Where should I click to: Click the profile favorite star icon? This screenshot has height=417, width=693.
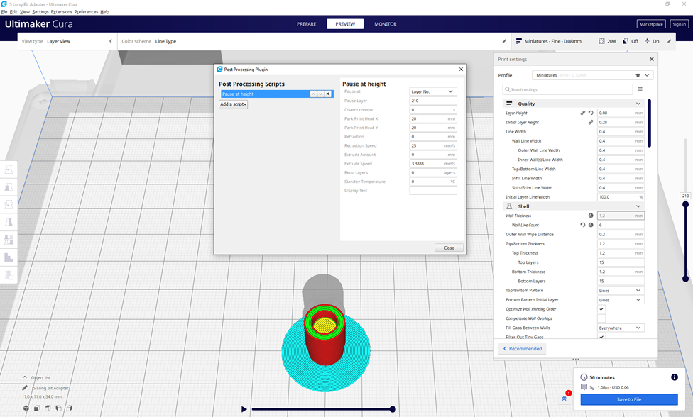pyautogui.click(x=638, y=75)
